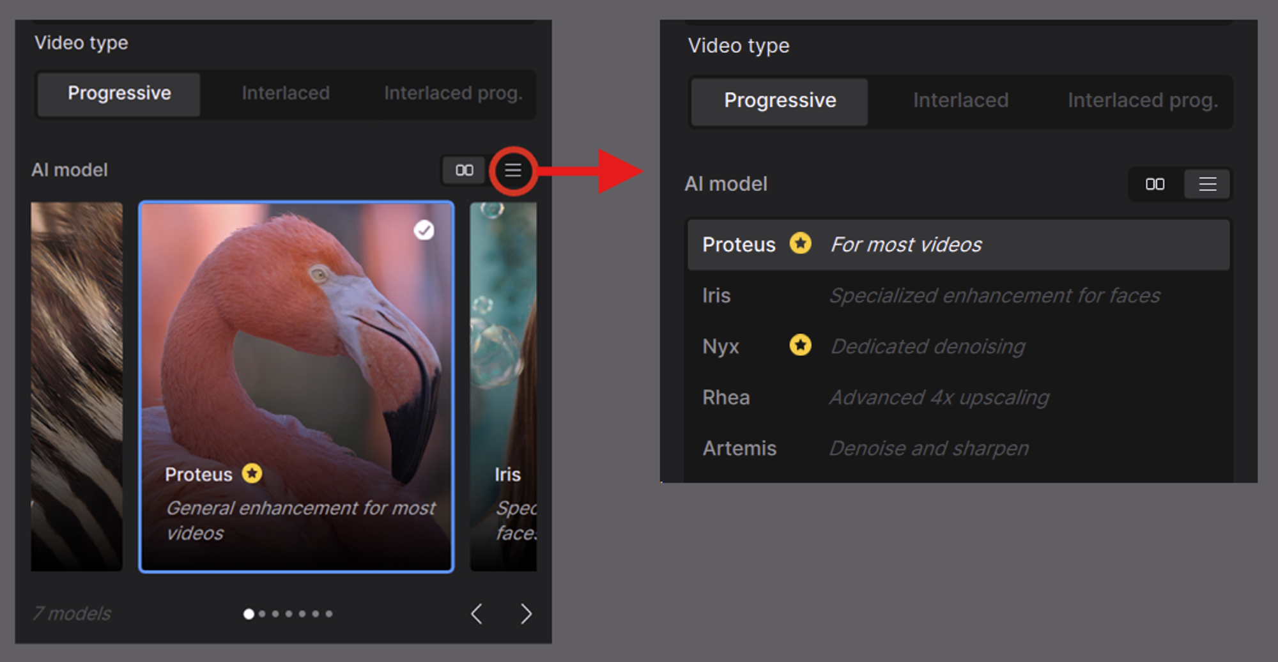Click the checkmark on the Proteus card
This screenshot has width=1278, height=662.
(424, 230)
